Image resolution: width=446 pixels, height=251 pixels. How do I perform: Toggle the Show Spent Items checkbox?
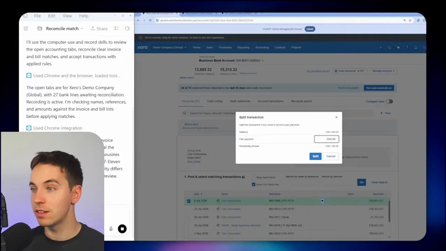click(254, 177)
